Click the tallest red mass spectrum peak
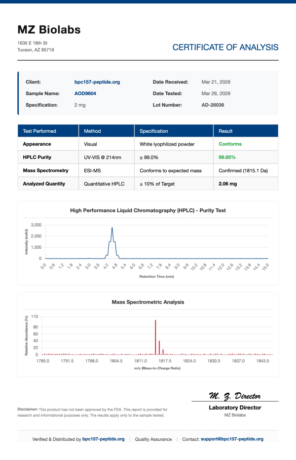 pyautogui.click(x=155, y=338)
